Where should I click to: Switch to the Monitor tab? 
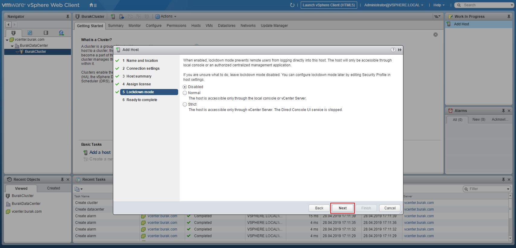135,26
